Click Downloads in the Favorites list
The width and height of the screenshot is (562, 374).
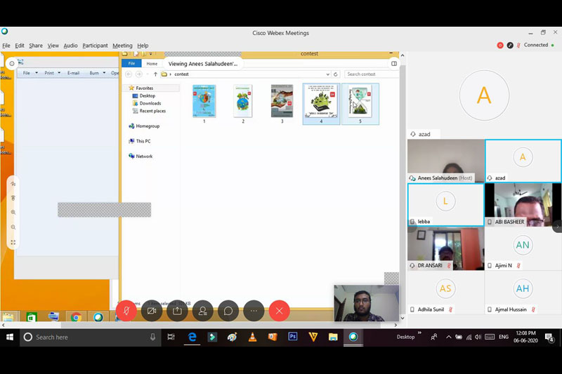[150, 103]
